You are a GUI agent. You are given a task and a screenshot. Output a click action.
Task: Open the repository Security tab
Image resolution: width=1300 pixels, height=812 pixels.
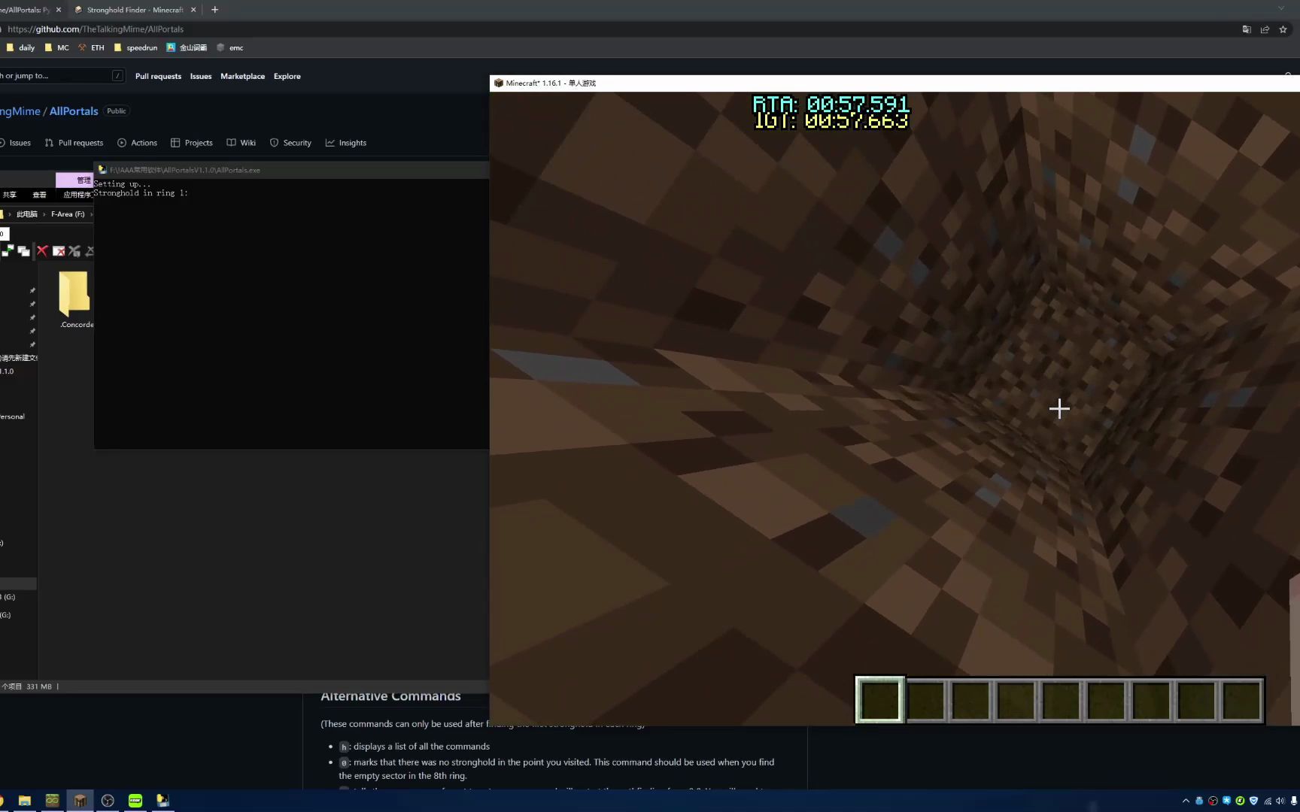tap(290, 143)
